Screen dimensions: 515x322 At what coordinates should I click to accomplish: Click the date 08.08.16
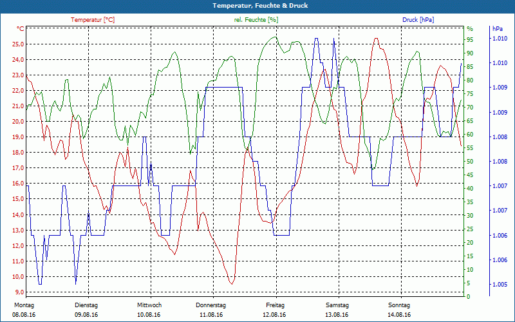[x=24, y=315]
